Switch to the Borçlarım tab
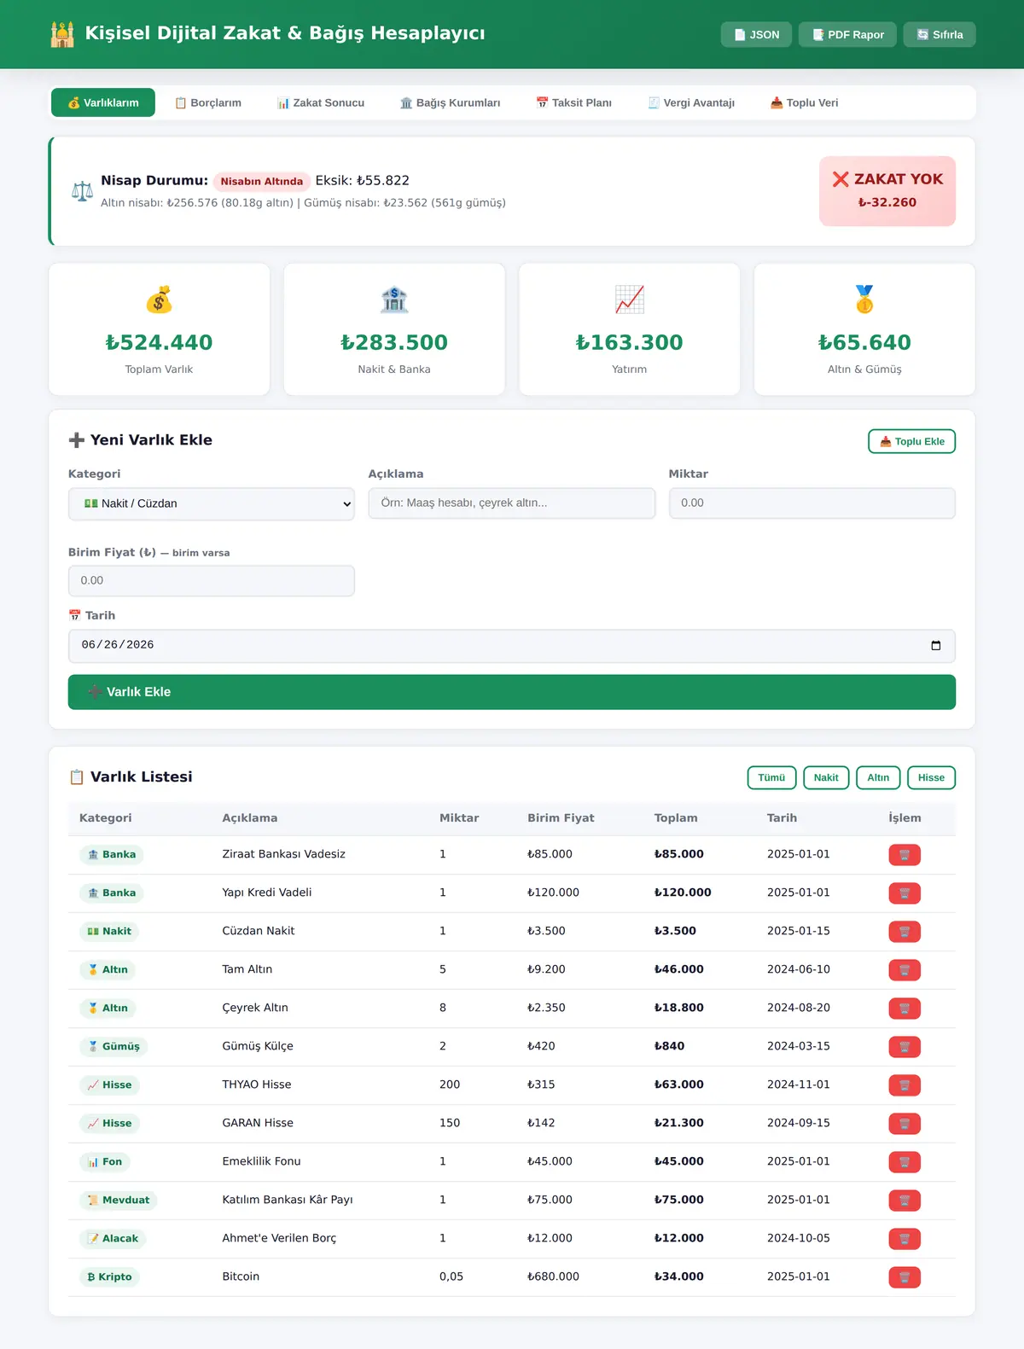The image size is (1024, 1349). pos(208,102)
